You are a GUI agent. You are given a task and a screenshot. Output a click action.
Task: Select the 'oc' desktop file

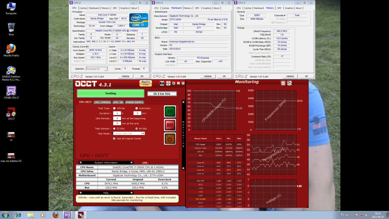11,136
